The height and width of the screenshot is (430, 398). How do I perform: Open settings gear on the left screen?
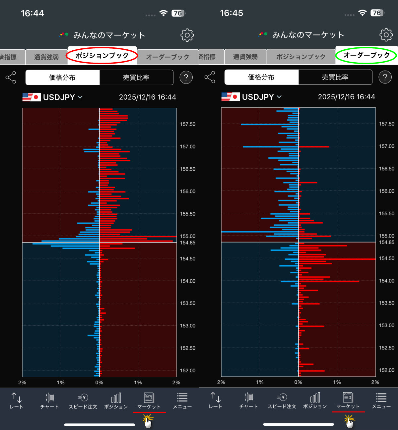pyautogui.click(x=187, y=35)
